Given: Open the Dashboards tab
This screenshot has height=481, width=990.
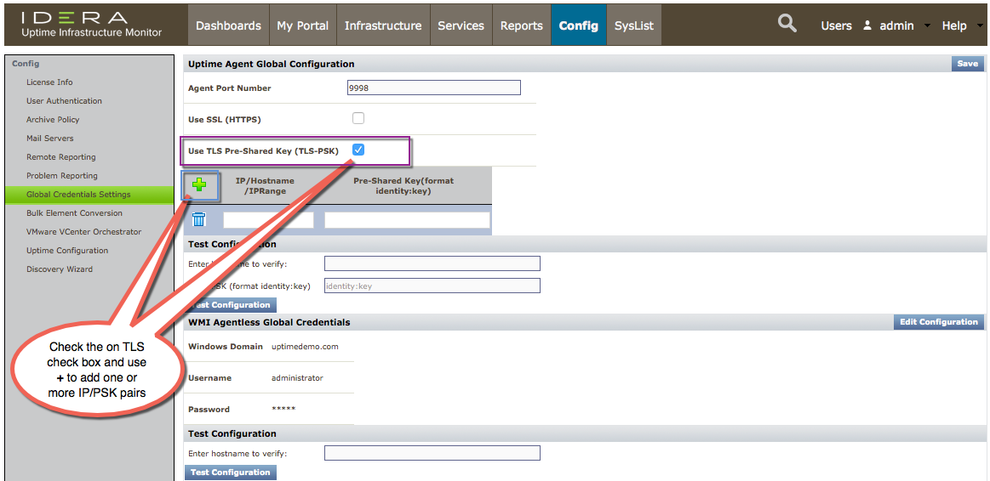Looking at the screenshot, I should tap(228, 25).
